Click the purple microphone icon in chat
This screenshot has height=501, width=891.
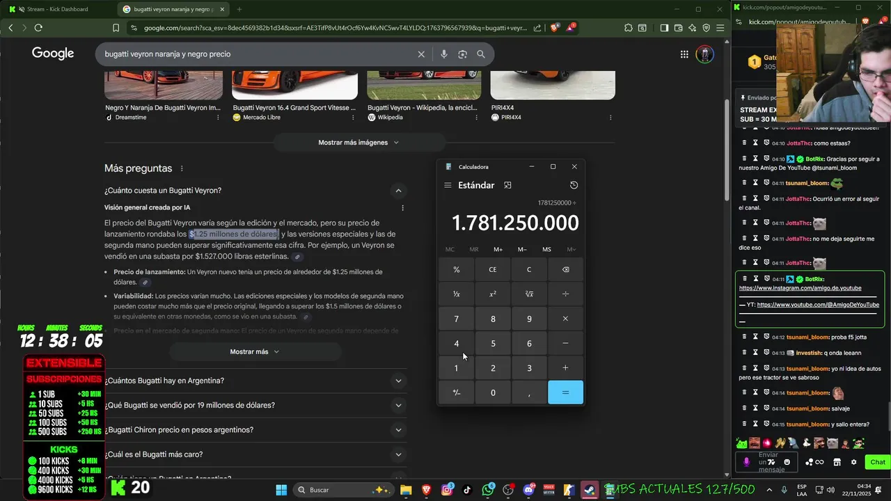pos(747,462)
